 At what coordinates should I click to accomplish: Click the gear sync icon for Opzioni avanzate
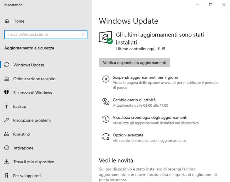[x=106, y=137]
